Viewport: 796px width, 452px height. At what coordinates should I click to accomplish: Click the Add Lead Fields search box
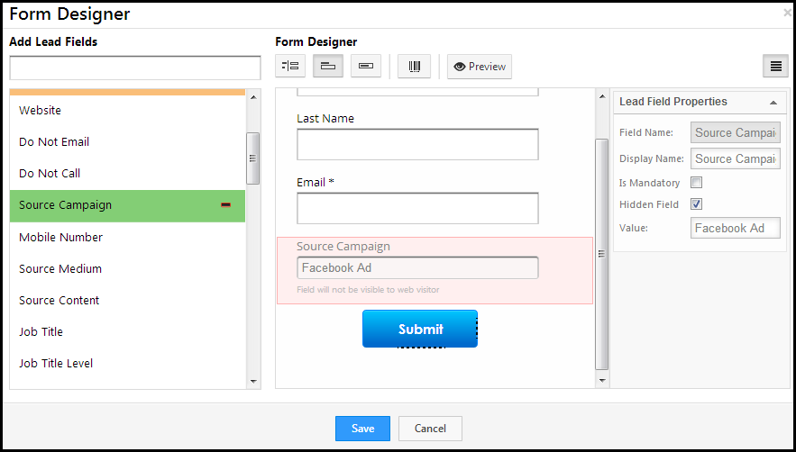pyautogui.click(x=135, y=68)
